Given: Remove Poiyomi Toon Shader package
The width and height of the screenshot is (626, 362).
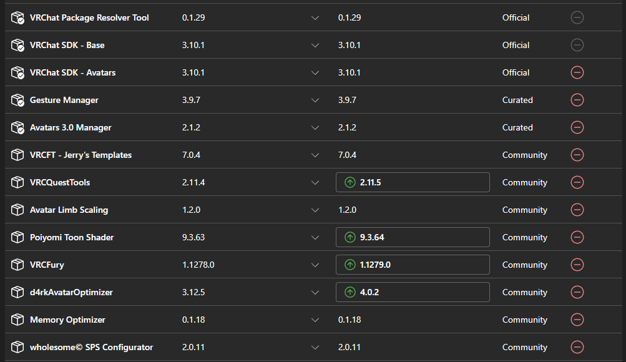Looking at the screenshot, I should coord(577,237).
